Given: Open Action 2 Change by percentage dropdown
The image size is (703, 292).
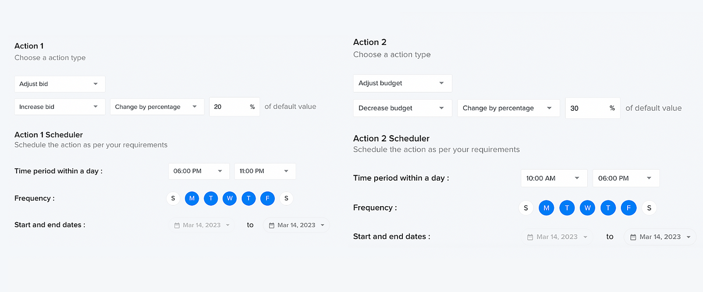Looking at the screenshot, I should coord(508,108).
